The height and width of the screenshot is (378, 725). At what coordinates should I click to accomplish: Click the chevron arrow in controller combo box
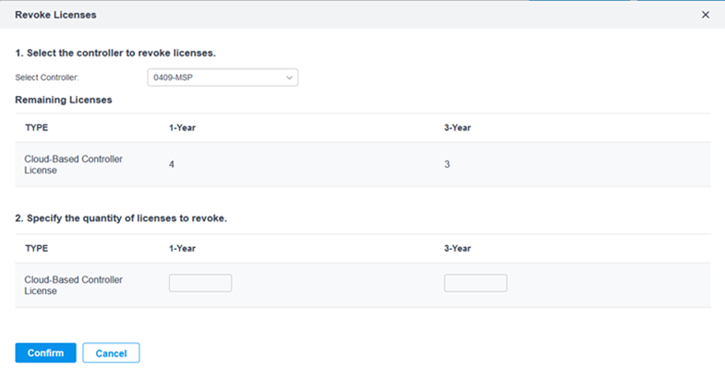coord(289,77)
